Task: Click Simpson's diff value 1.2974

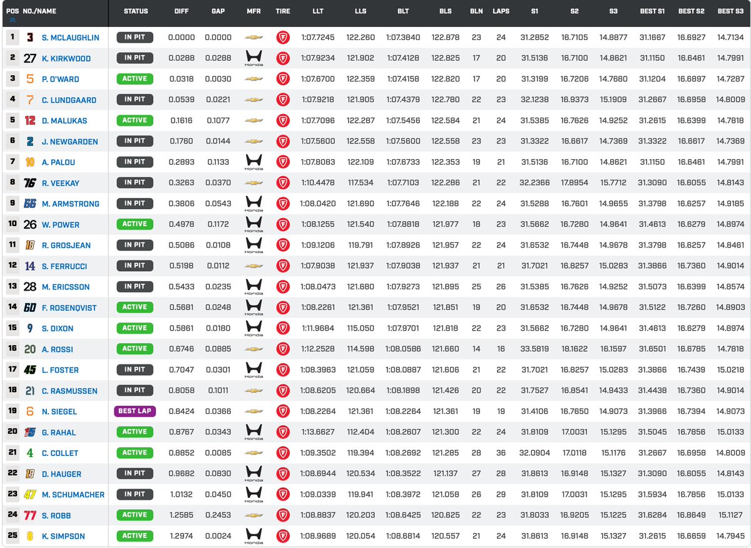Action: [181, 536]
